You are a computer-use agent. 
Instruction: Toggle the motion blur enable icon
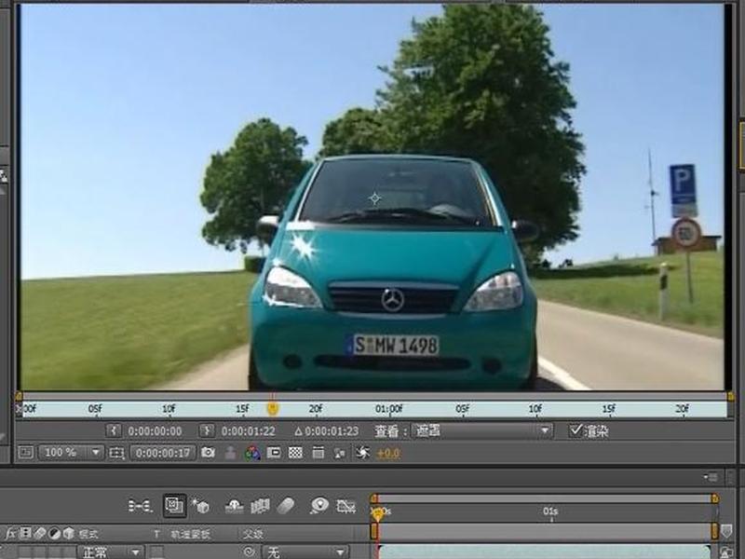click(x=286, y=506)
